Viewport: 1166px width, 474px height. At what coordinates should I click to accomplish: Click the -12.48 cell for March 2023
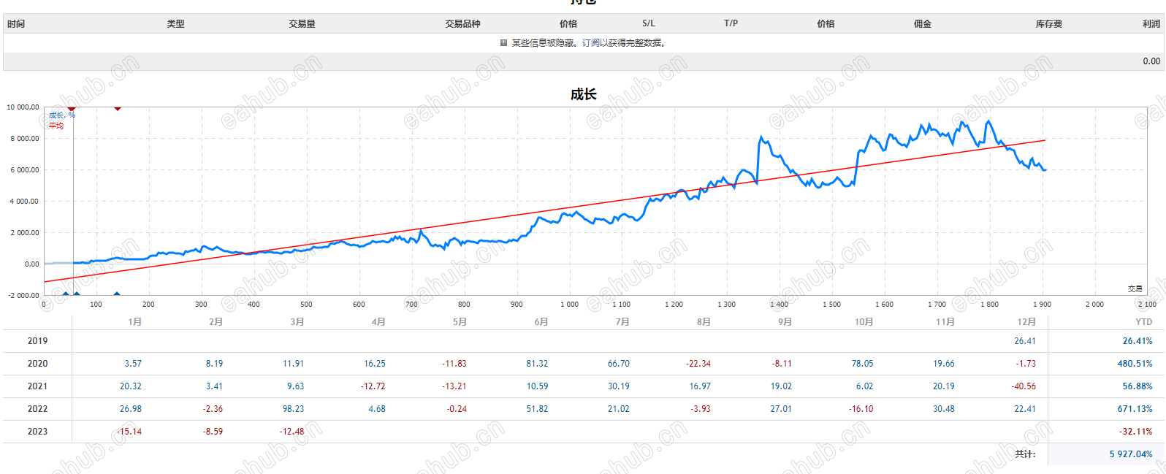291,432
